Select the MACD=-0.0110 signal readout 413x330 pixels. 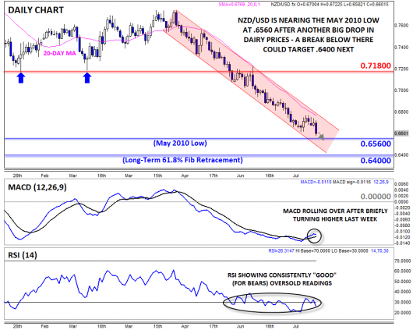tap(344, 182)
